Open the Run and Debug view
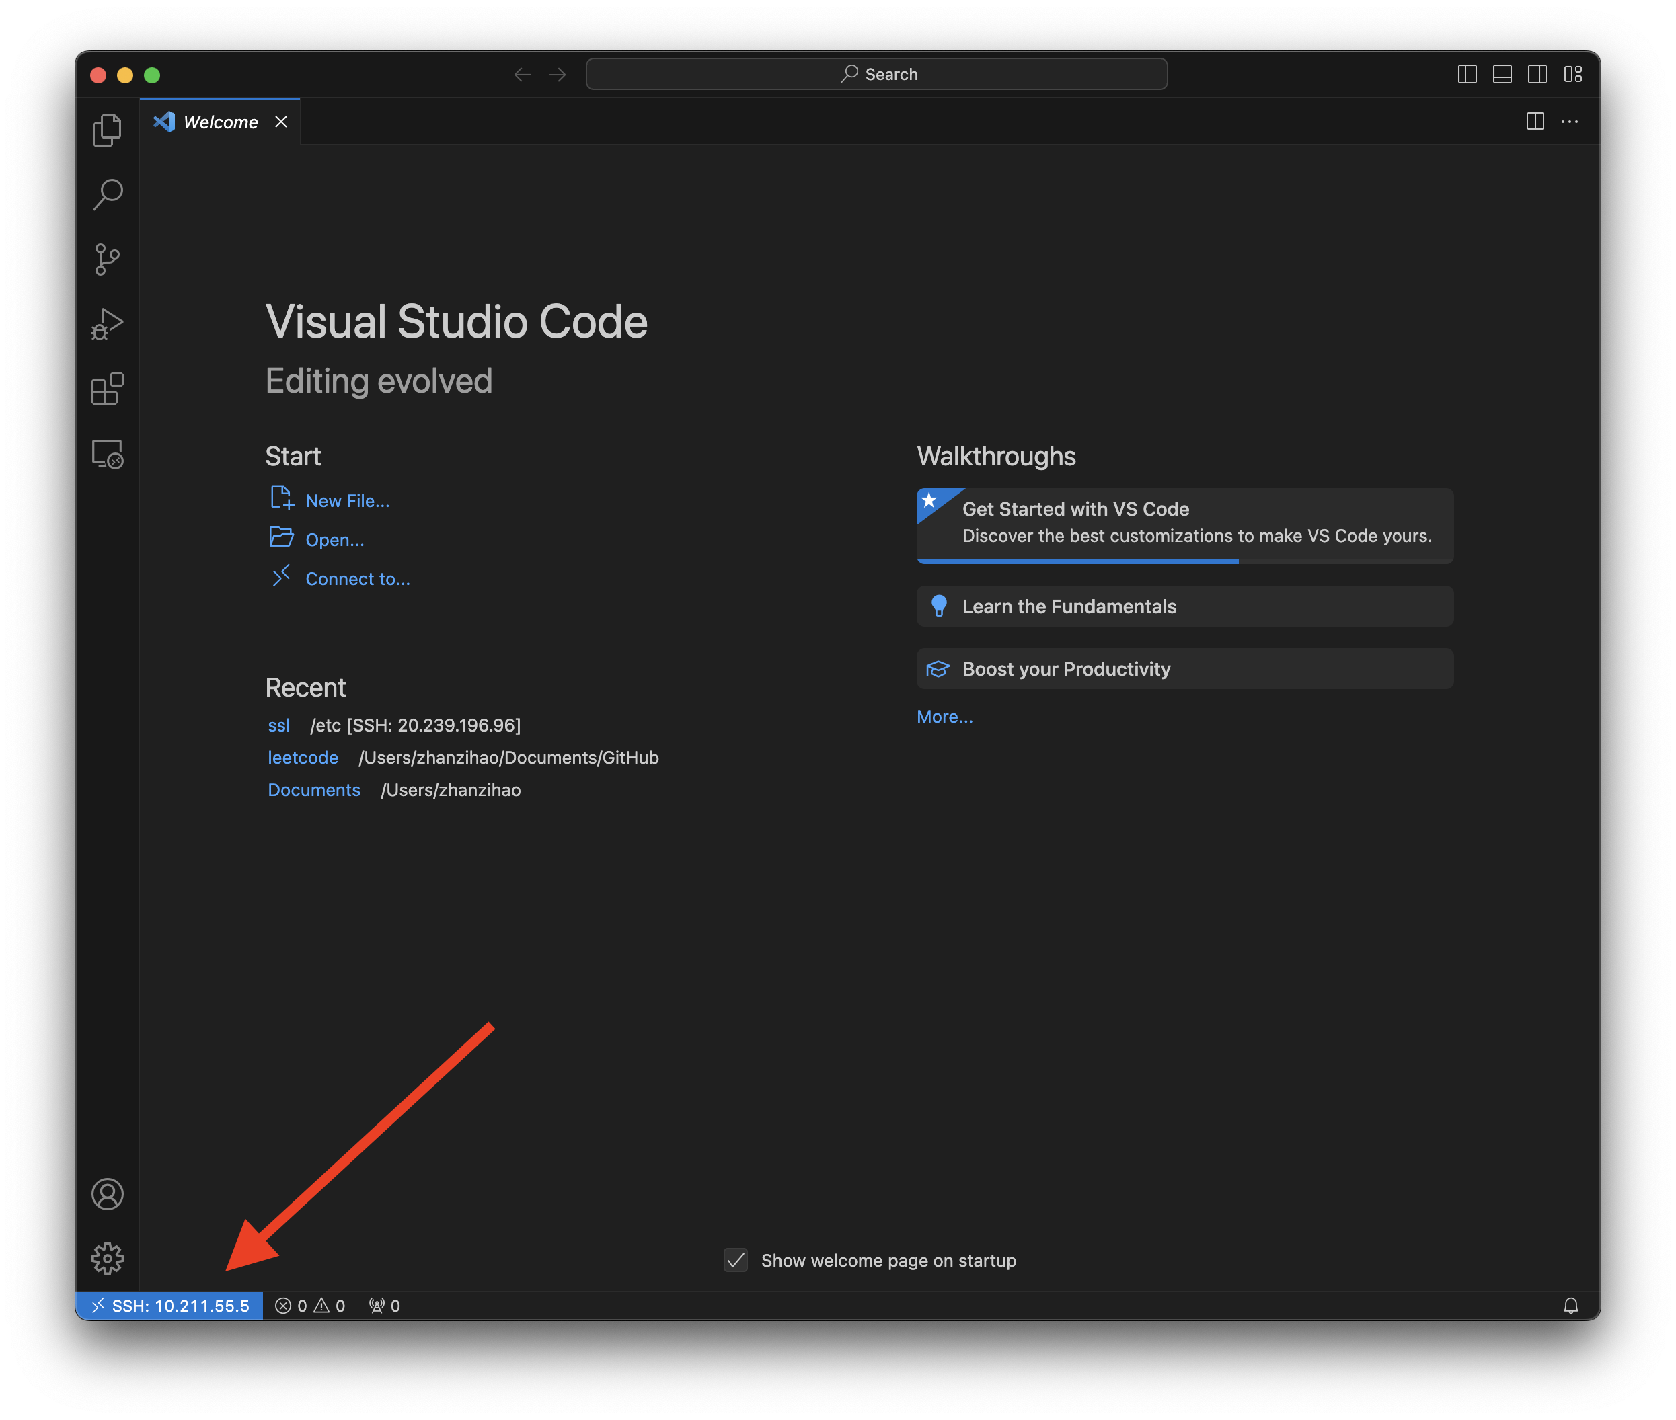This screenshot has height=1420, width=1676. click(107, 325)
